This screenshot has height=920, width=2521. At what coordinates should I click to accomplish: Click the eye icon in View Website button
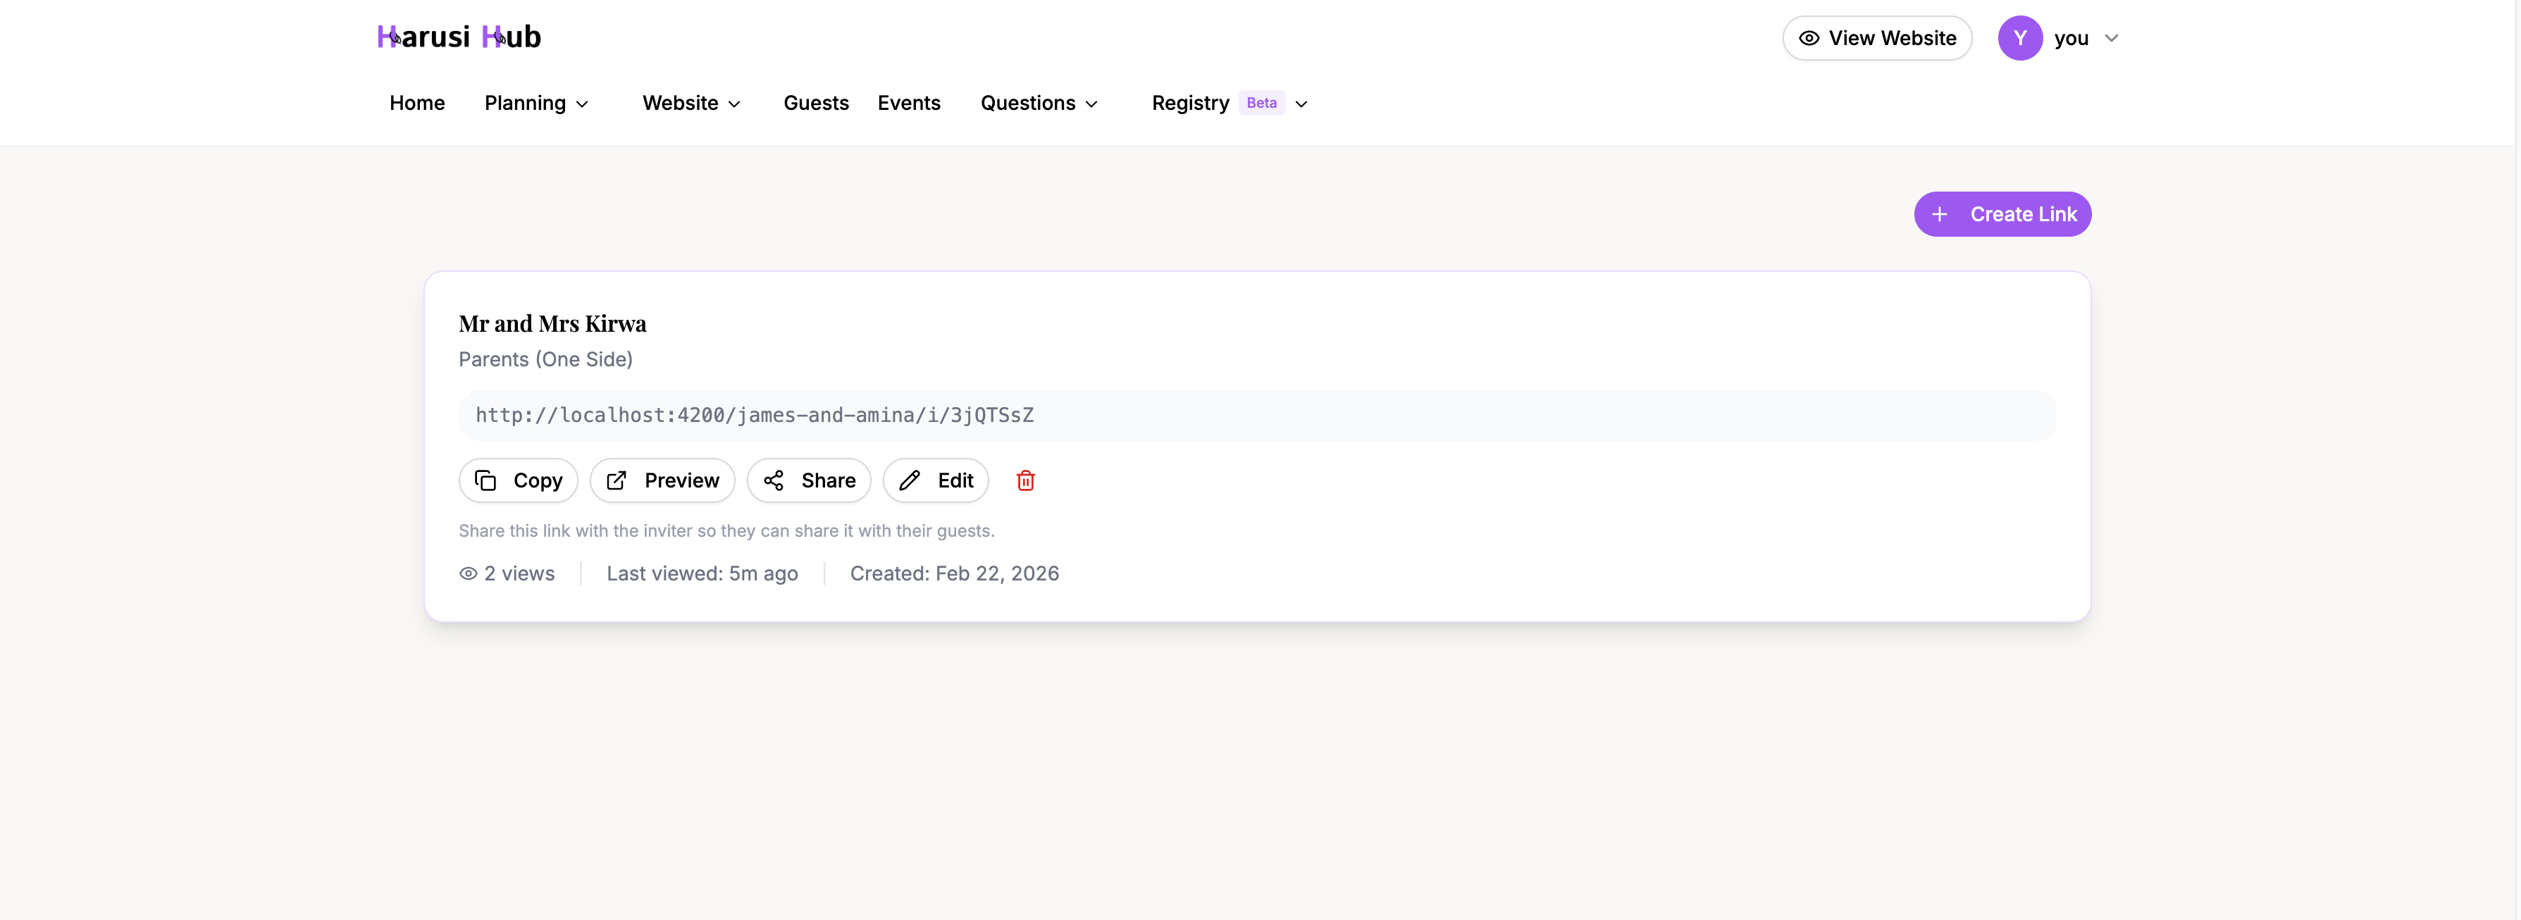(1809, 37)
